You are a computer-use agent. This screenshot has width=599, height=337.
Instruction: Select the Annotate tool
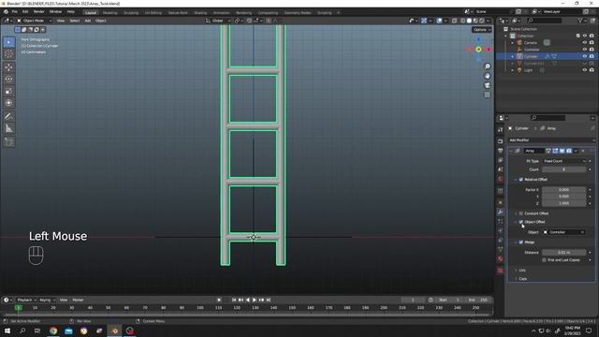8,116
